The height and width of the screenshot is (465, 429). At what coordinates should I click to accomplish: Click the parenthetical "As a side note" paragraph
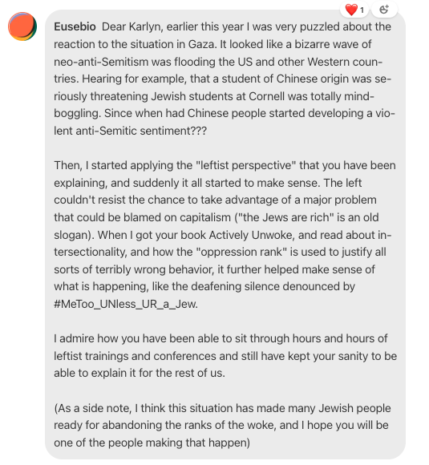tap(222, 425)
